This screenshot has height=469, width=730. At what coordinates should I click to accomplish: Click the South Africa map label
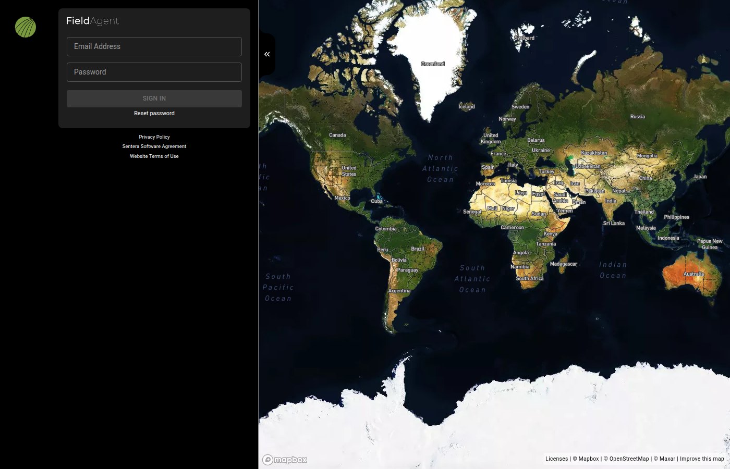coord(530,279)
